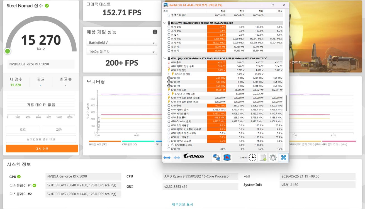Click the 로드 button
The image size is (365, 209).
pos(23,130)
